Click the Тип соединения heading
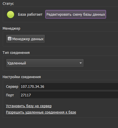Screen dimensions: 118x128 [16, 53]
